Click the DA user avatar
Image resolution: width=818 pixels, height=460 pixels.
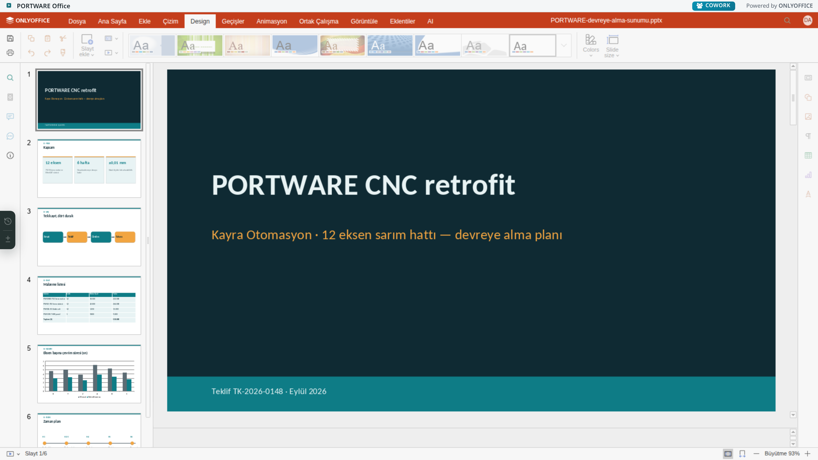(808, 20)
